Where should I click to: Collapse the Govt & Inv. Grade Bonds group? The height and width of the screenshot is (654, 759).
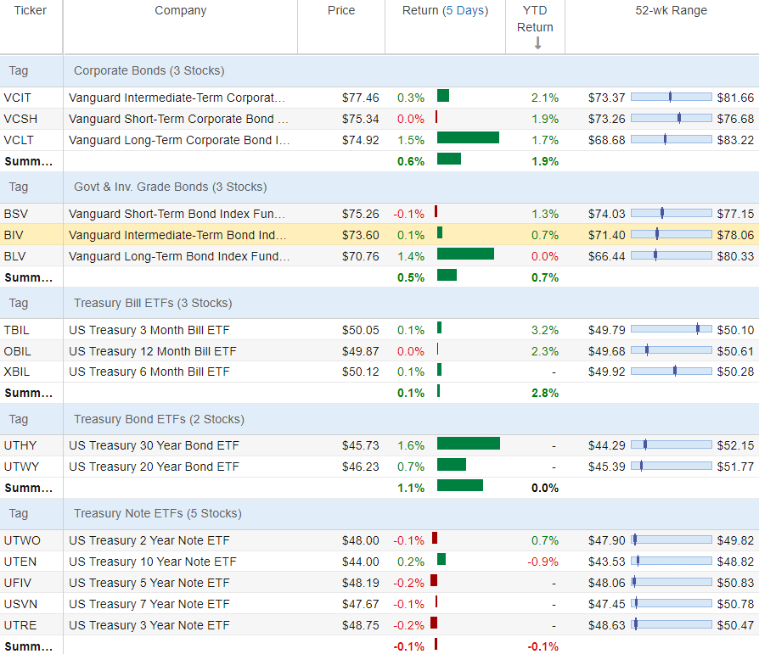(x=171, y=187)
